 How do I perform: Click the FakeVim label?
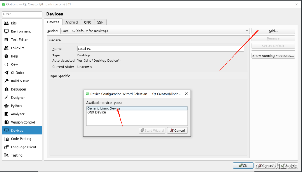(18, 48)
